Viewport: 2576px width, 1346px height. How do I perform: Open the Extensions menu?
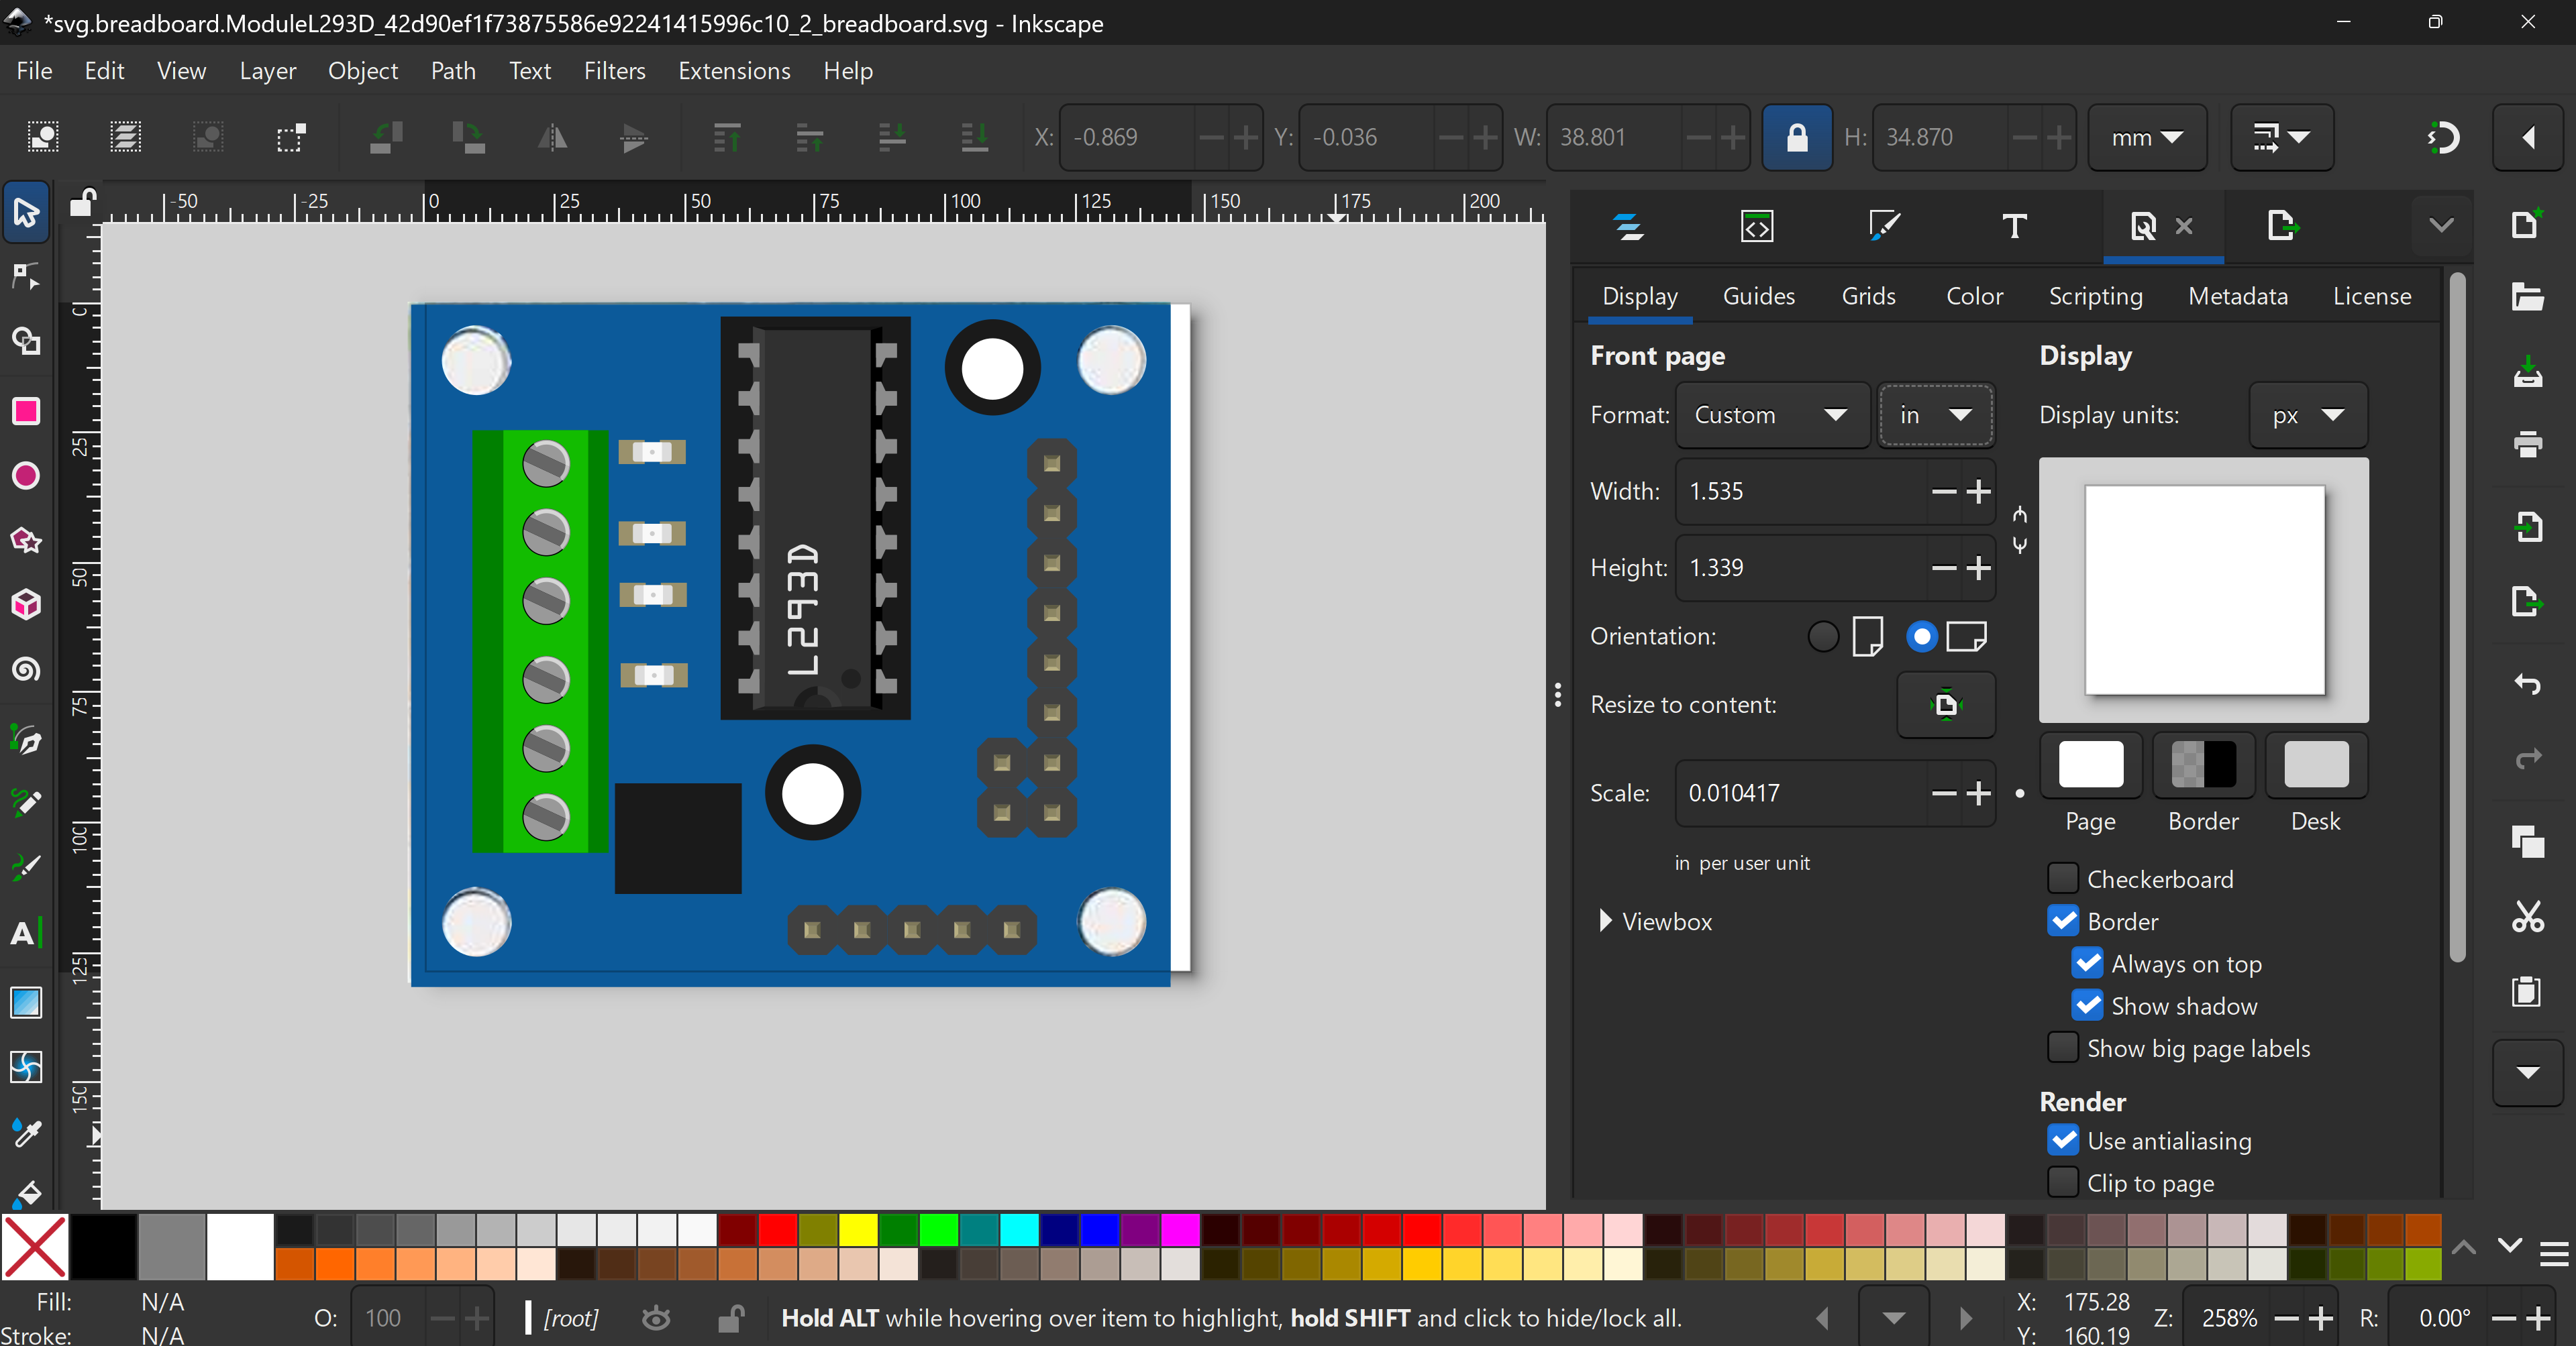point(734,71)
